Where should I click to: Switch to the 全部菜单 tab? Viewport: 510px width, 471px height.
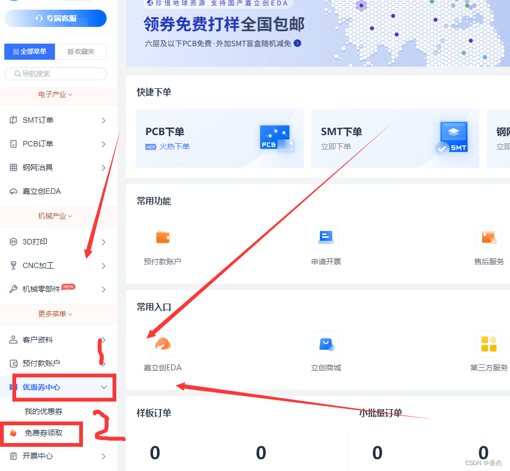pyautogui.click(x=30, y=52)
